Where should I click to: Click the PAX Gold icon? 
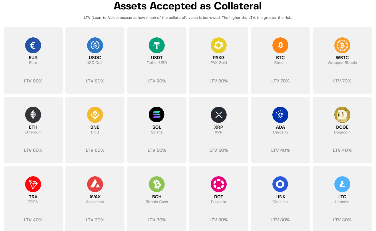click(219, 45)
